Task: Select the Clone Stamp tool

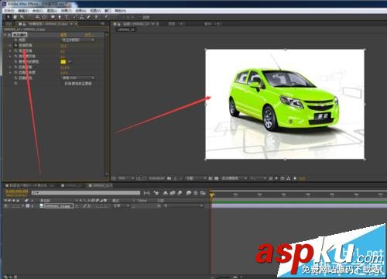Action: pyautogui.click(x=82, y=17)
